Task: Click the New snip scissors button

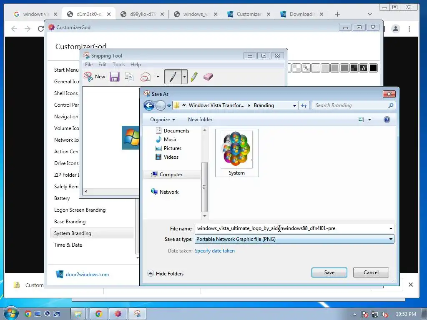Action: (94, 77)
